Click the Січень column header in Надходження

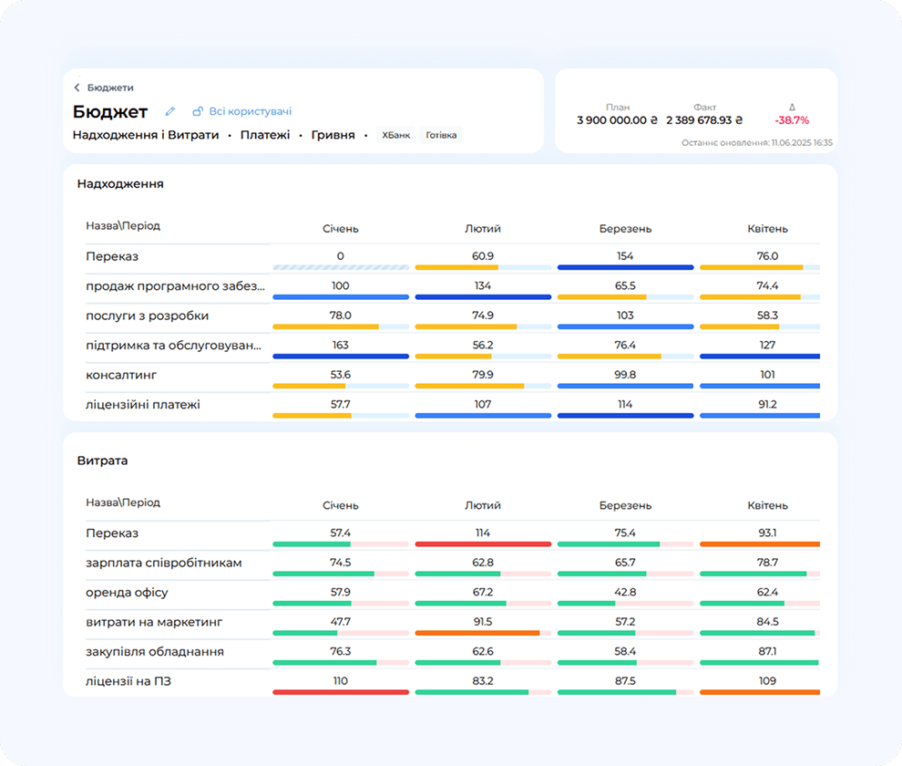coord(341,229)
